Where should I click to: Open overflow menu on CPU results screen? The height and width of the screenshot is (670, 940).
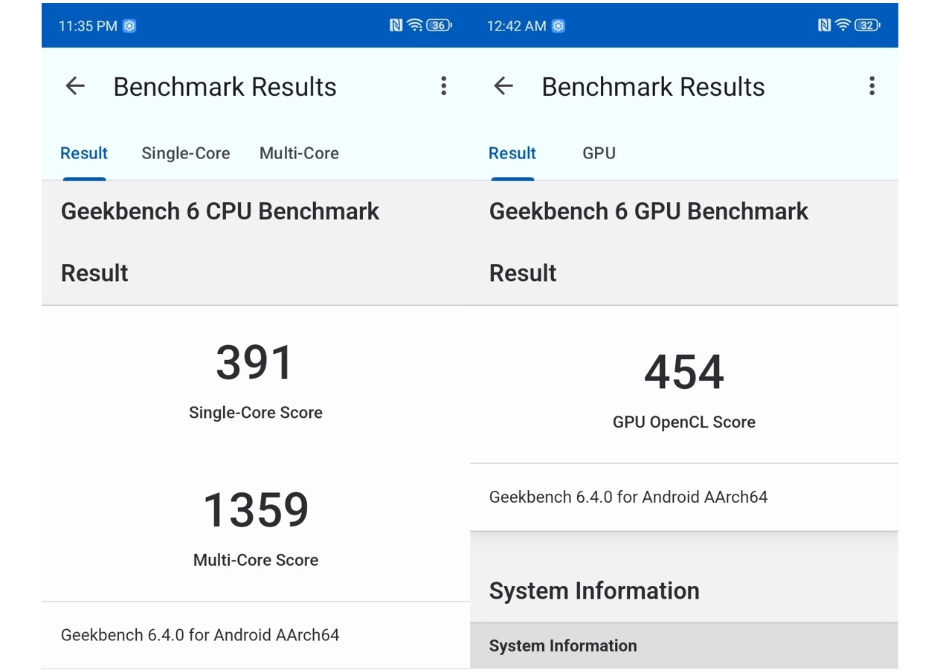(443, 86)
